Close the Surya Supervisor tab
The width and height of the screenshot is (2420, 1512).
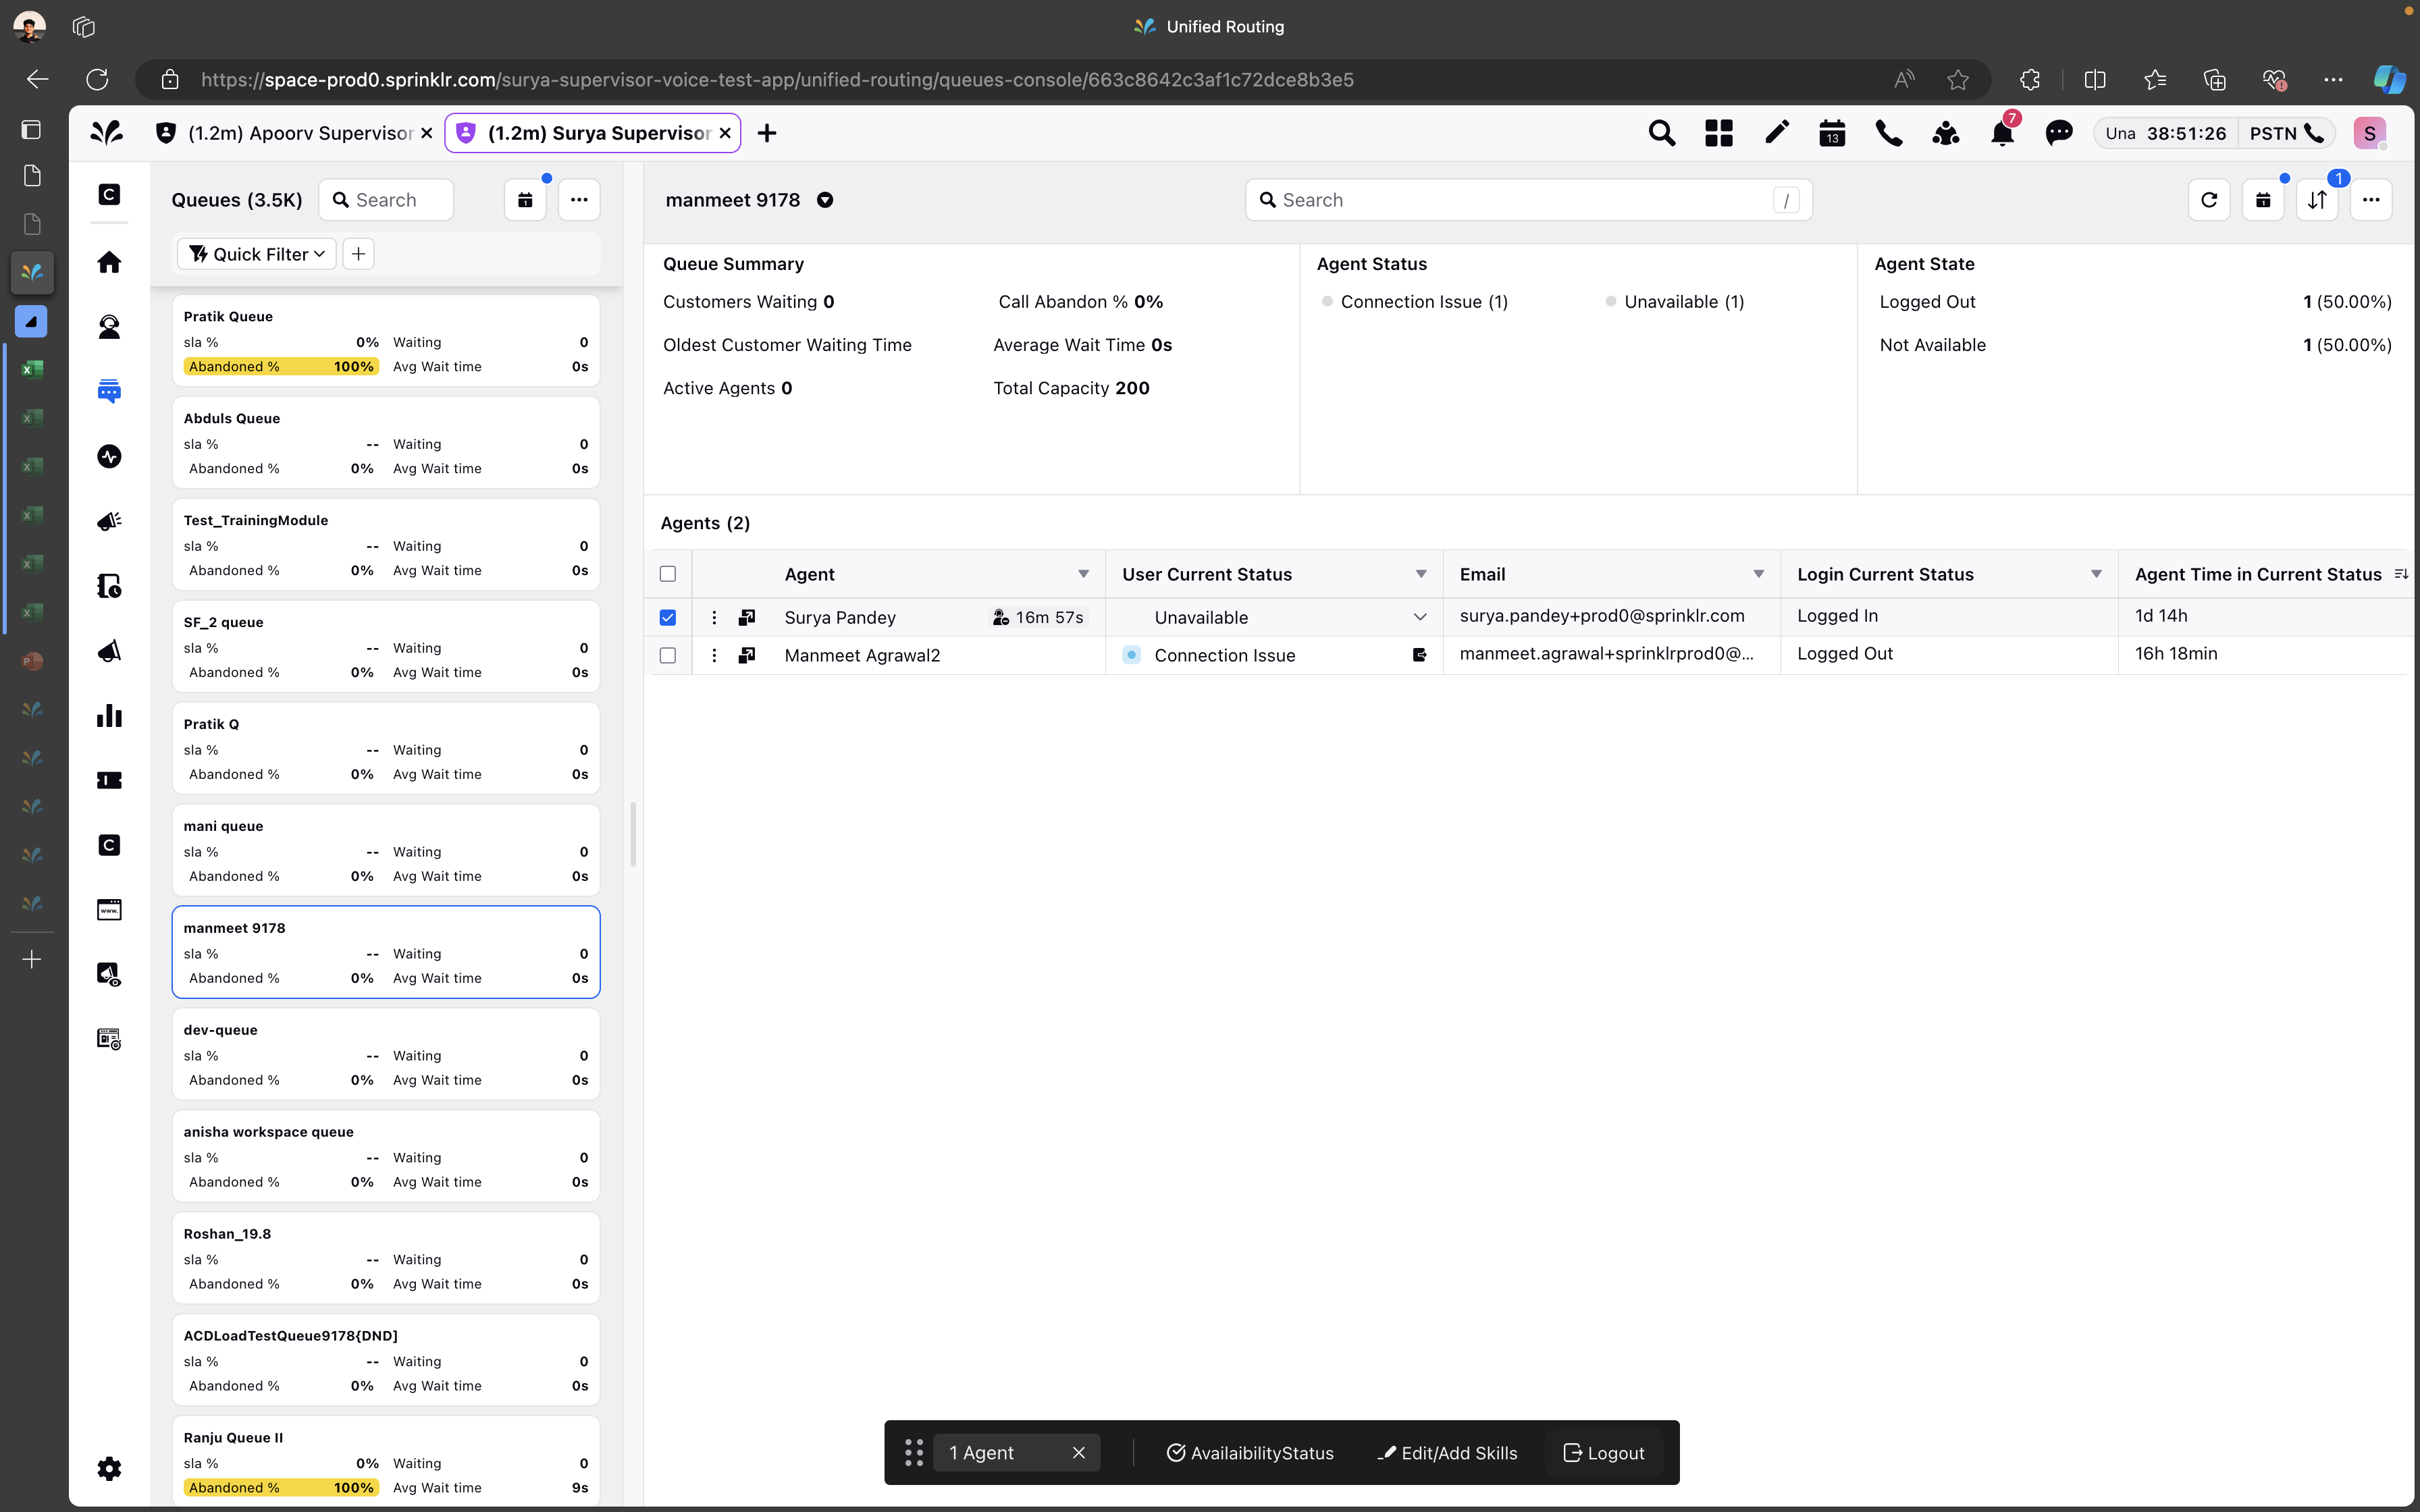coord(725,133)
